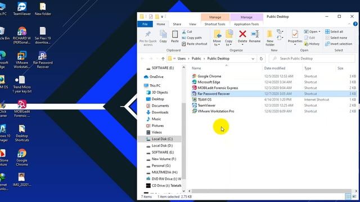
Task: Select Google Chrome desktop icon
Action: click(22, 158)
